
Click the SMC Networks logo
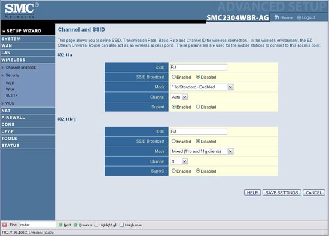22,11
